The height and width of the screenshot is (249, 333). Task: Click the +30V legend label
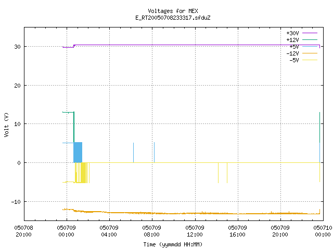coord(292,33)
